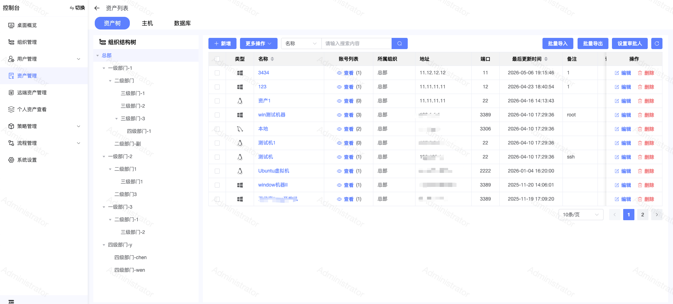
Task: Switch to the 主机 tab
Action: click(x=147, y=23)
